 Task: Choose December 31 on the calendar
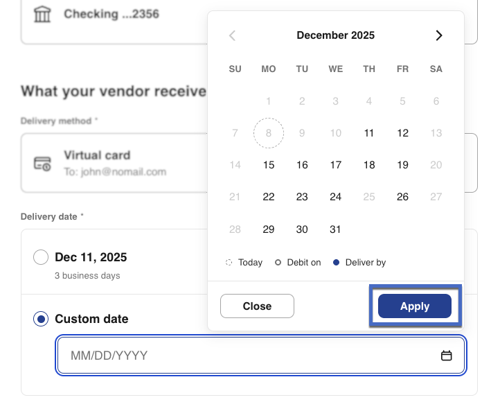336,229
